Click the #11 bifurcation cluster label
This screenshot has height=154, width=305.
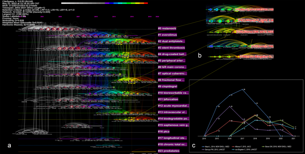(x=169, y=99)
